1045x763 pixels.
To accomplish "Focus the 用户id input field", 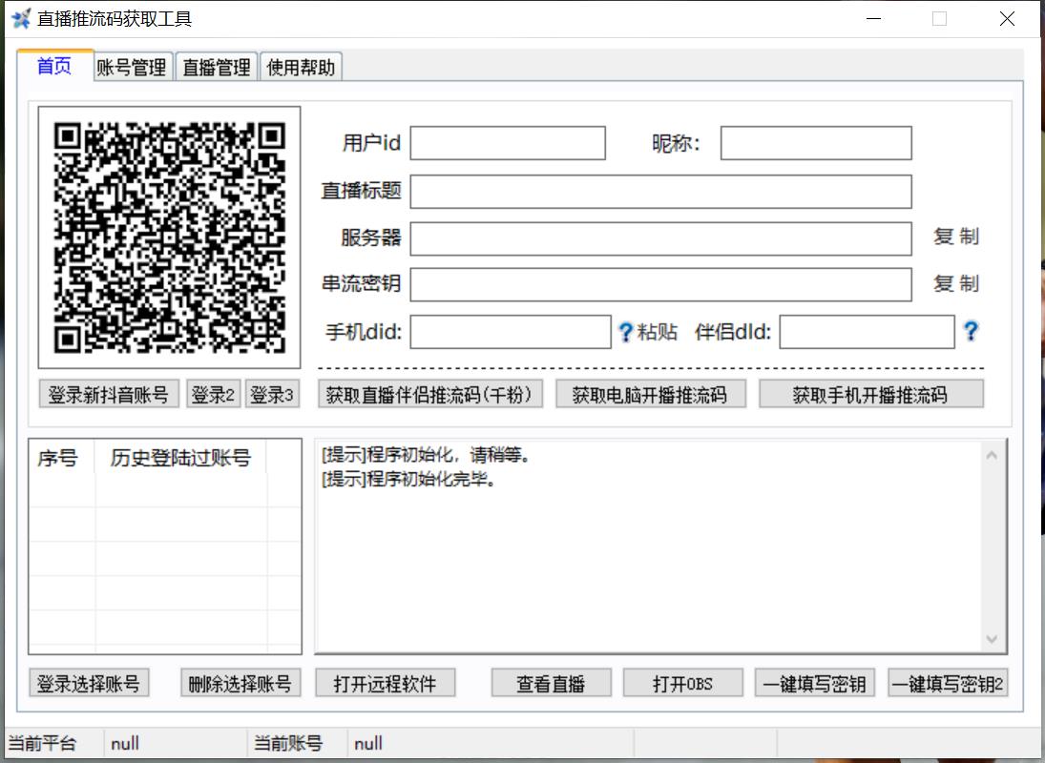I will (x=508, y=143).
